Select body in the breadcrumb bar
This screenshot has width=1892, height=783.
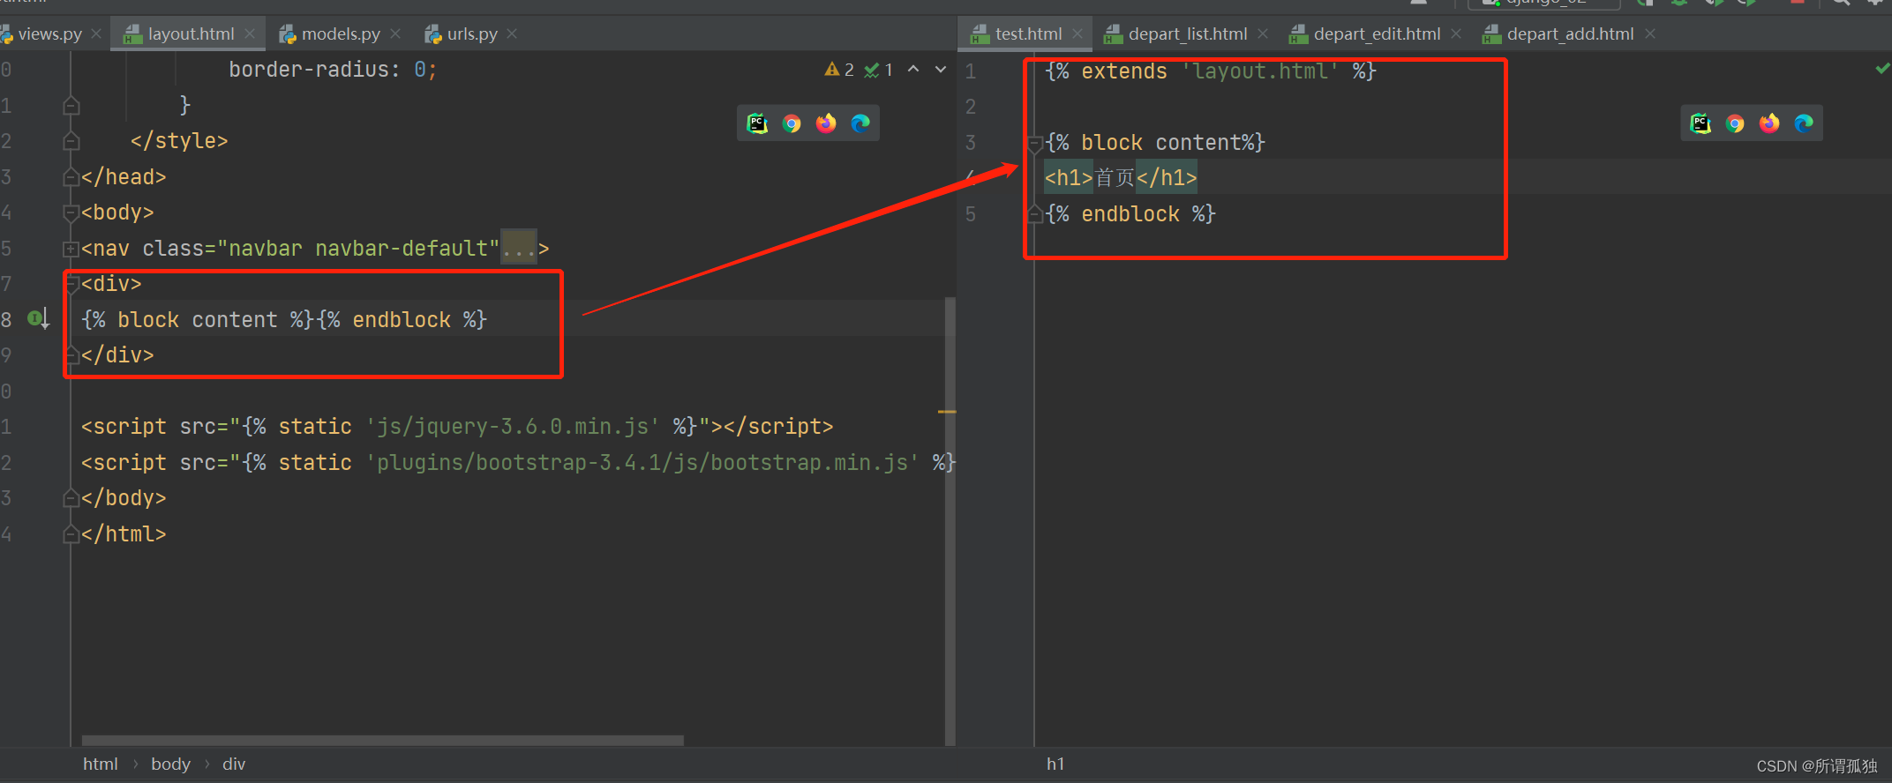pyautogui.click(x=170, y=764)
